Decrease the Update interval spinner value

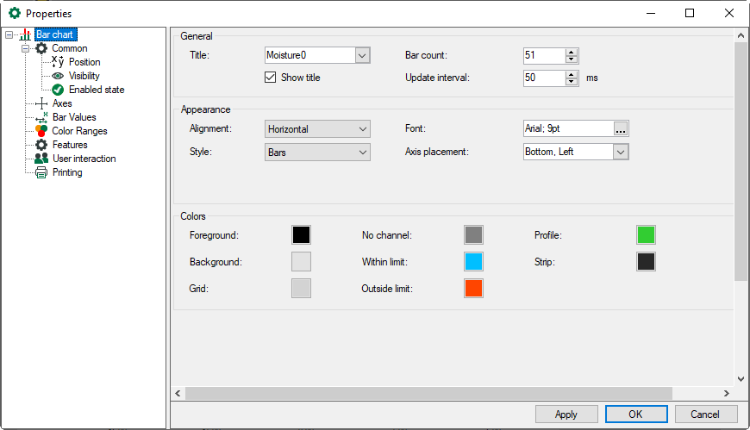[571, 82]
